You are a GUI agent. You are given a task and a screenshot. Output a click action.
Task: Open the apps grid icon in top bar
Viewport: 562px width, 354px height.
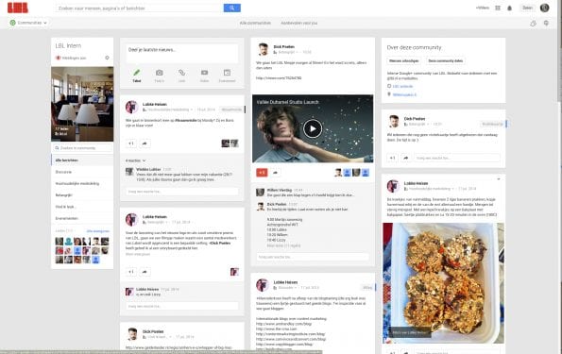[x=498, y=8]
